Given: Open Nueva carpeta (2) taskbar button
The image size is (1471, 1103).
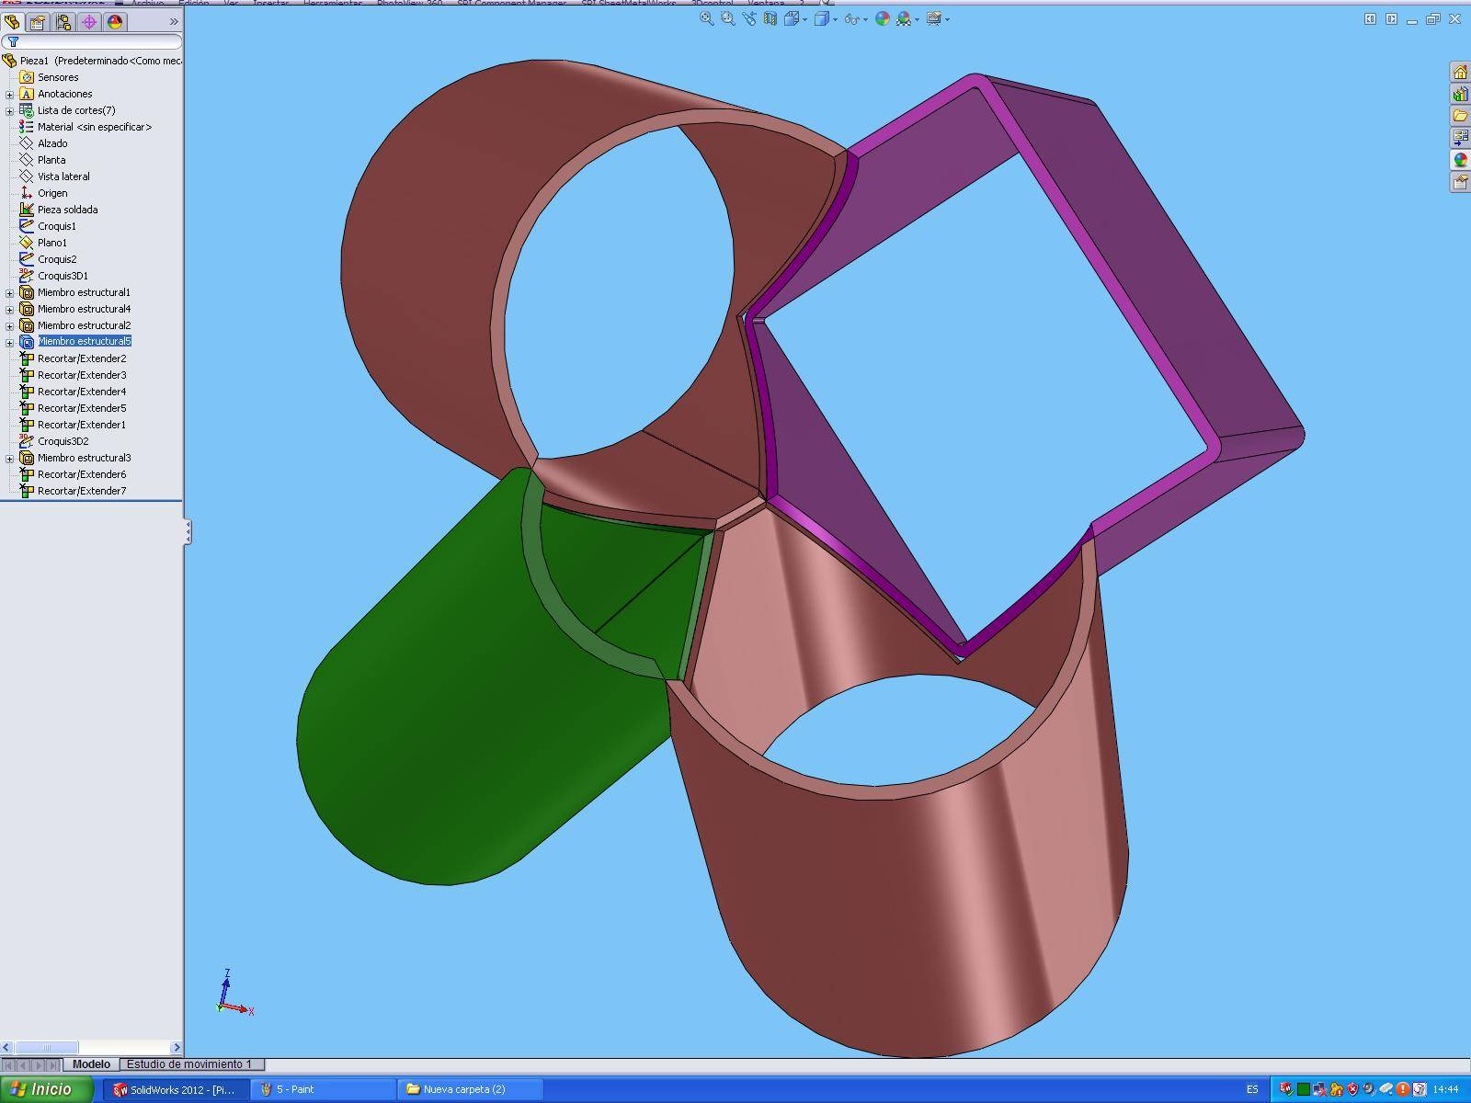Looking at the screenshot, I should click(x=471, y=1089).
